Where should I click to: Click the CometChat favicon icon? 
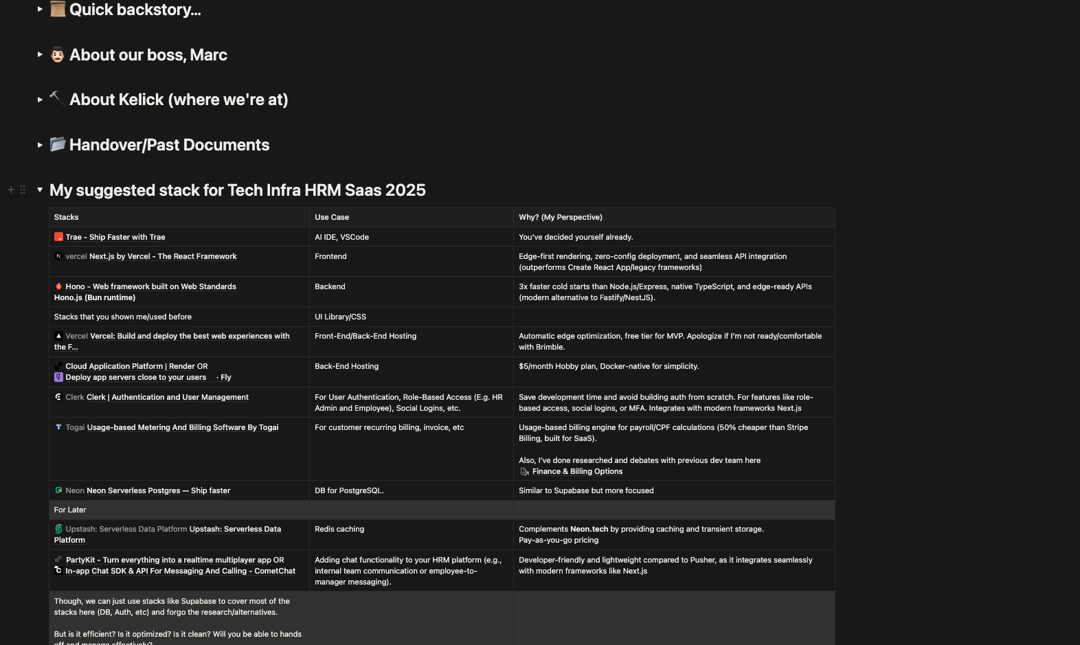58,571
